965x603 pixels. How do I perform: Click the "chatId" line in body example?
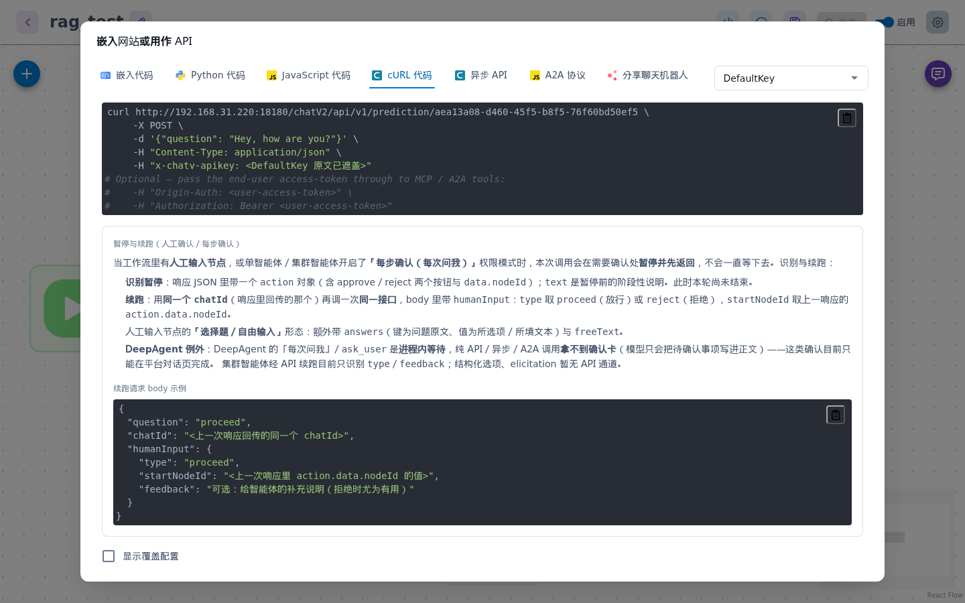tap(241, 435)
